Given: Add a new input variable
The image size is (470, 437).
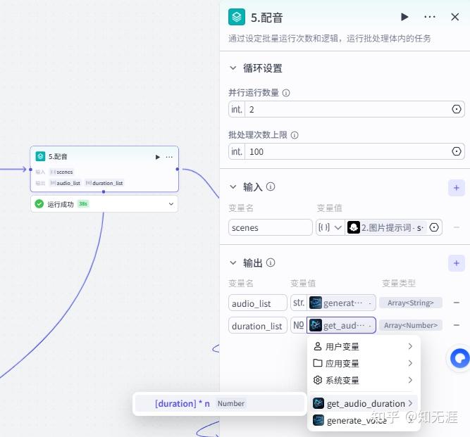Looking at the screenshot, I should tap(456, 188).
